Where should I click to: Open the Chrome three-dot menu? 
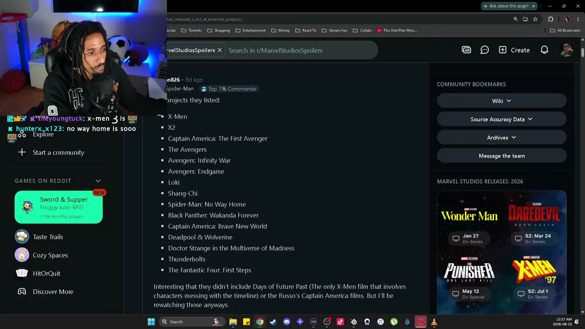[x=578, y=19]
